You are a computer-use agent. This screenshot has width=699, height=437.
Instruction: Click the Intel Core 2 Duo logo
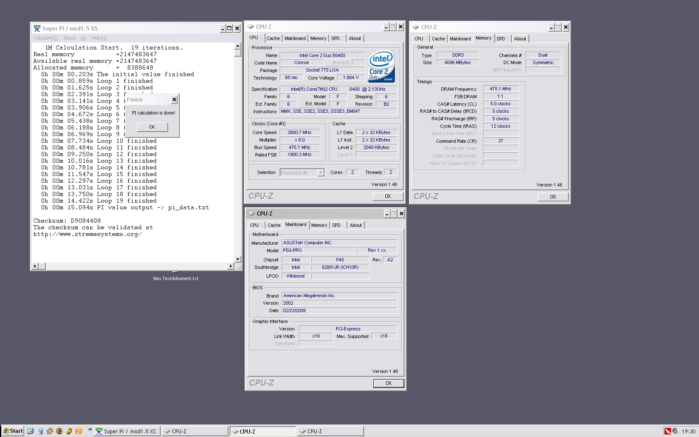(381, 67)
